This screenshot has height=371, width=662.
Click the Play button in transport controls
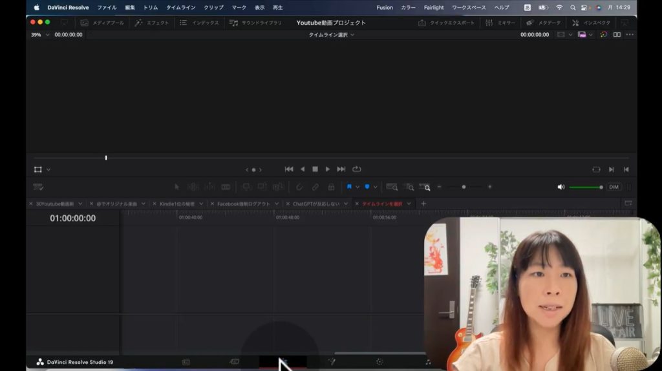pyautogui.click(x=328, y=169)
